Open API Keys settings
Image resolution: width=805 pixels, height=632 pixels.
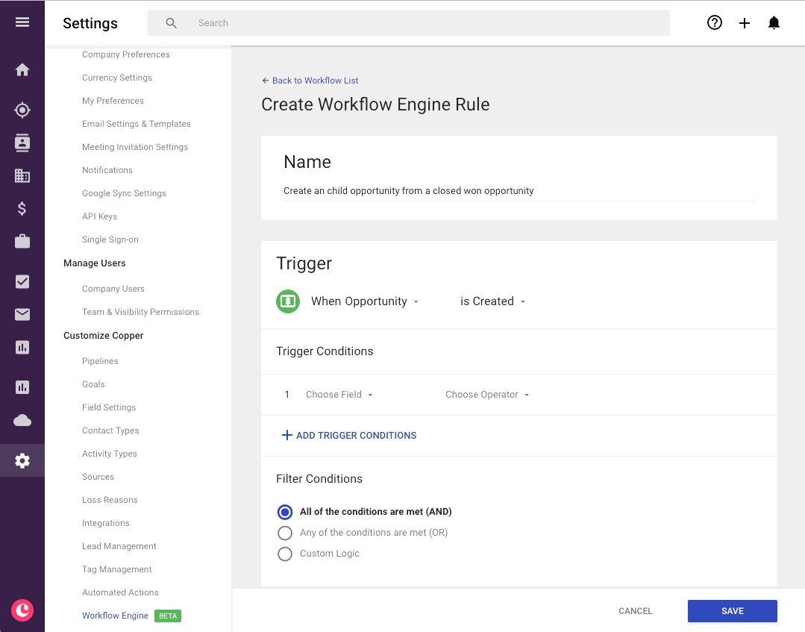99,216
